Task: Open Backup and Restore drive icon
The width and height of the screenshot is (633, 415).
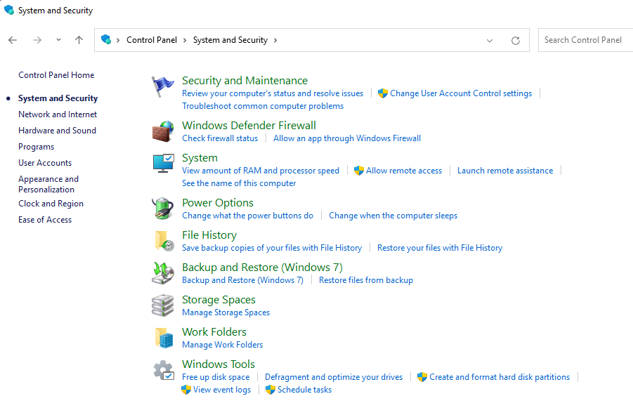Action: click(162, 273)
